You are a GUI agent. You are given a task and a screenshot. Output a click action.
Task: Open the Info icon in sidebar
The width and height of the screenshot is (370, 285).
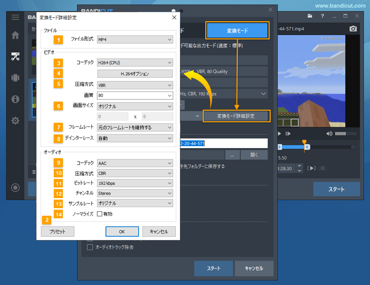(15, 99)
